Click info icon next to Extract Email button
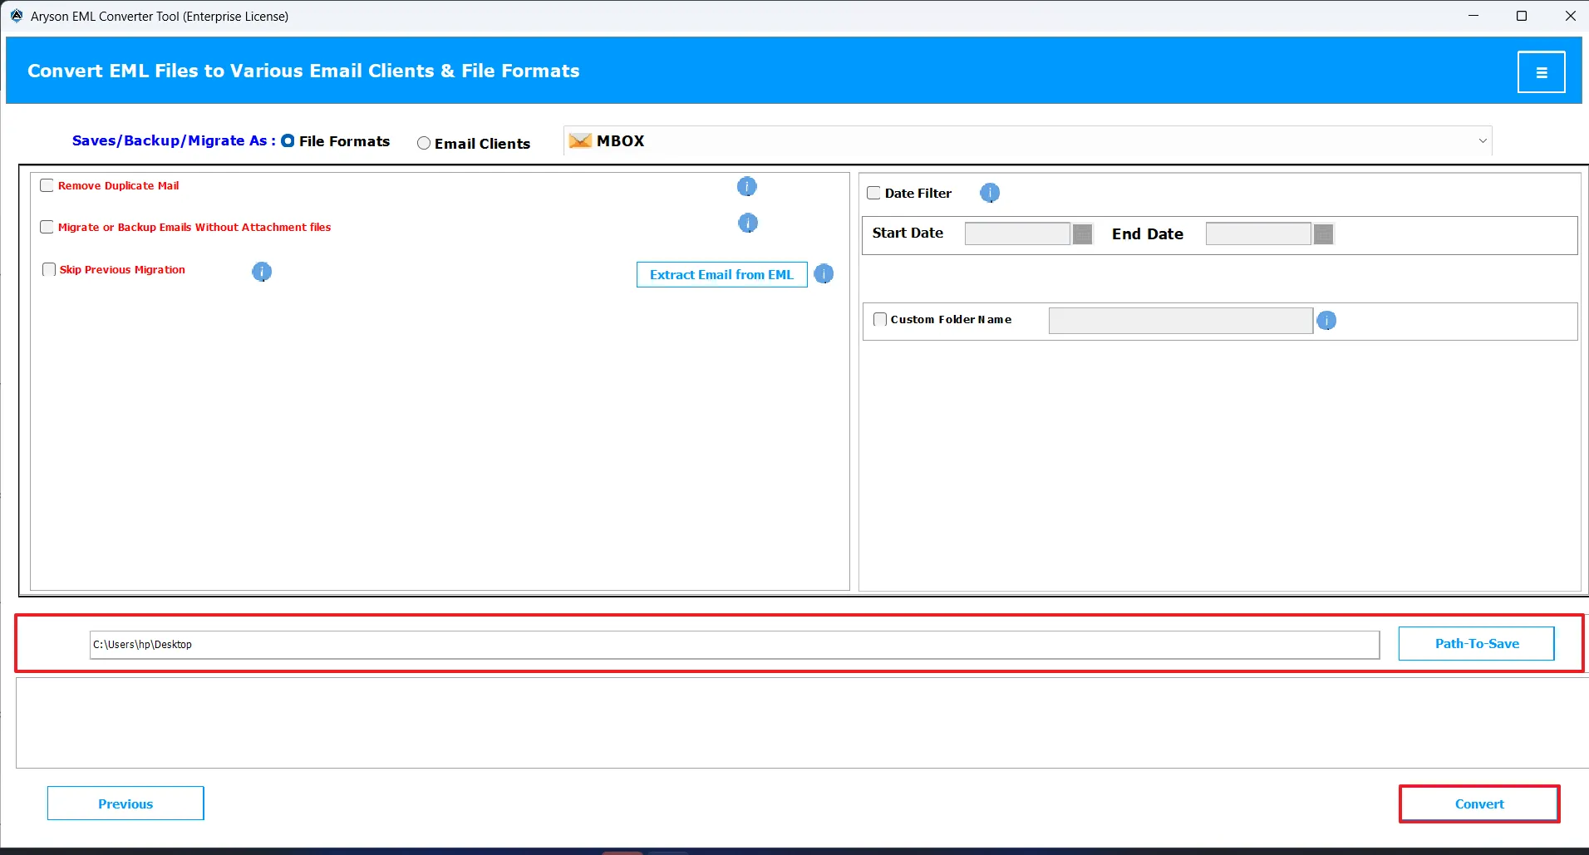This screenshot has height=855, width=1589. coord(824,274)
